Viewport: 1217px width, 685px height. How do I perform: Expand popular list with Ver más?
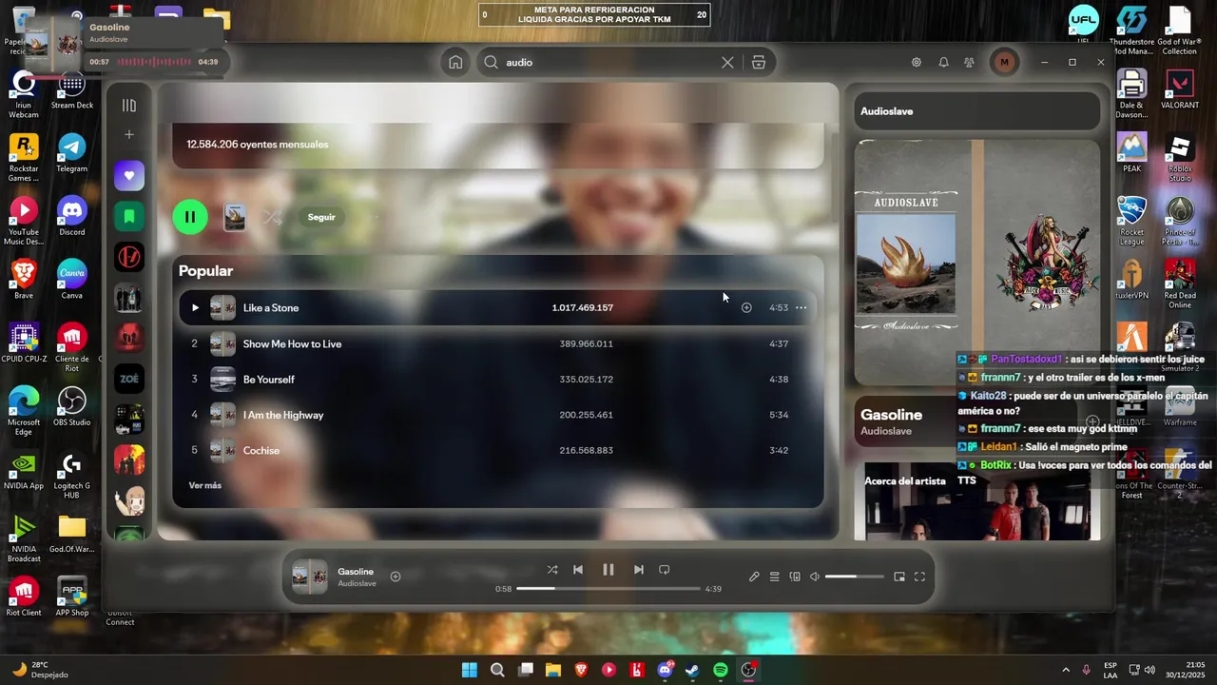[x=204, y=485]
